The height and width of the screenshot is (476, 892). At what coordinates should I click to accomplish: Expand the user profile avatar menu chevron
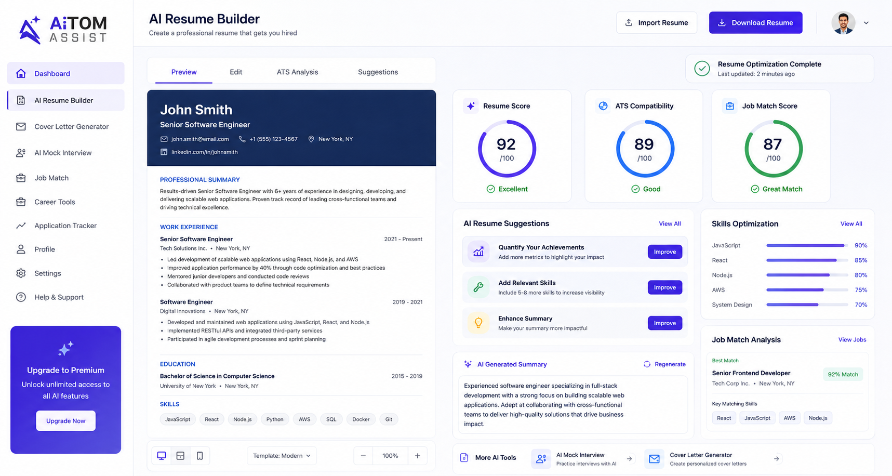tap(866, 23)
